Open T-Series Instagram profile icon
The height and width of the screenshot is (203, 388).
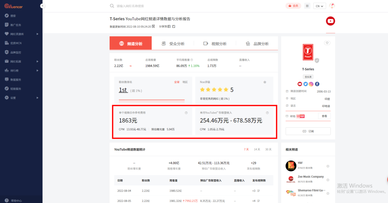click(311, 84)
